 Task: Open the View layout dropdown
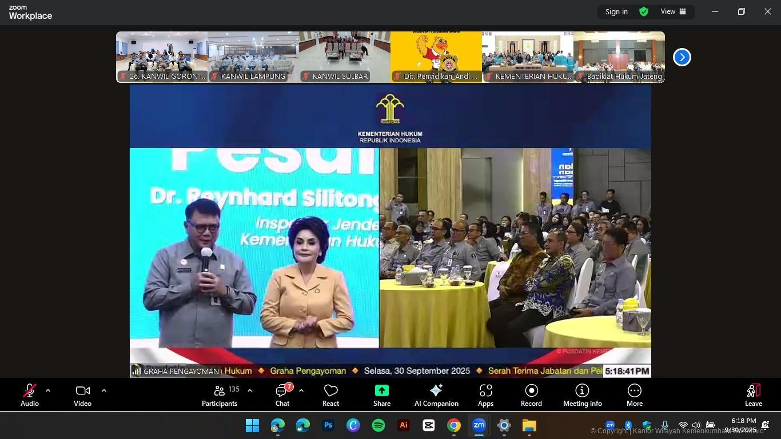674,11
